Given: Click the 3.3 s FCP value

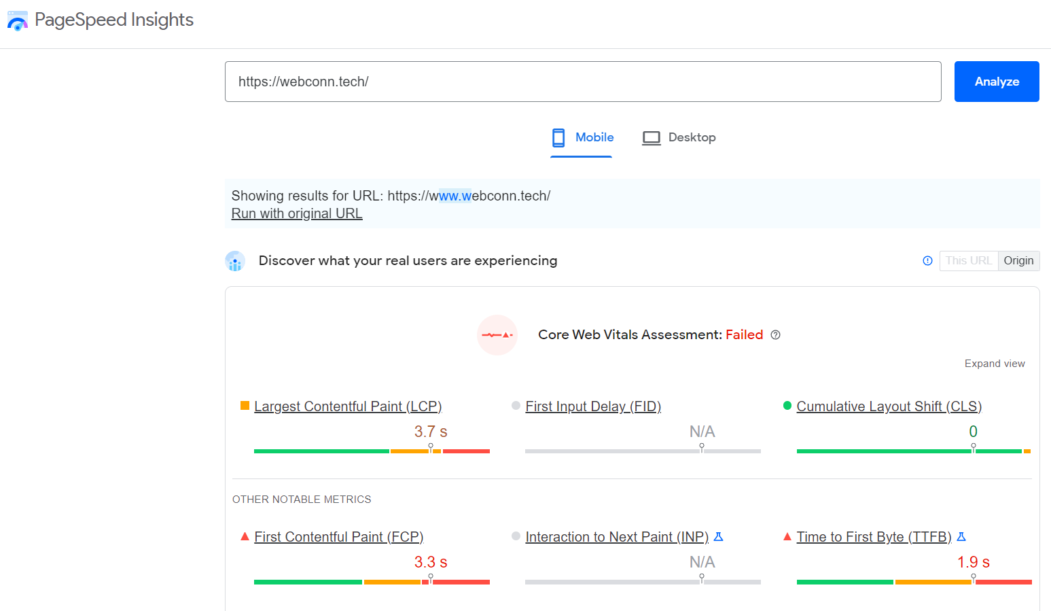Looking at the screenshot, I should coord(431,562).
